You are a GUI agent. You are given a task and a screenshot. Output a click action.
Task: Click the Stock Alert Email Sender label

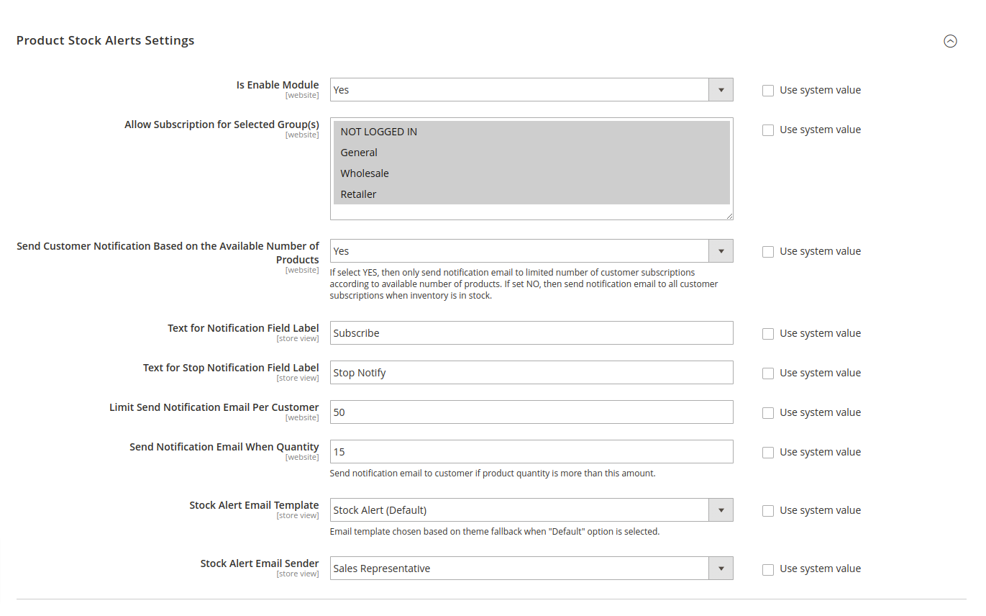260,563
